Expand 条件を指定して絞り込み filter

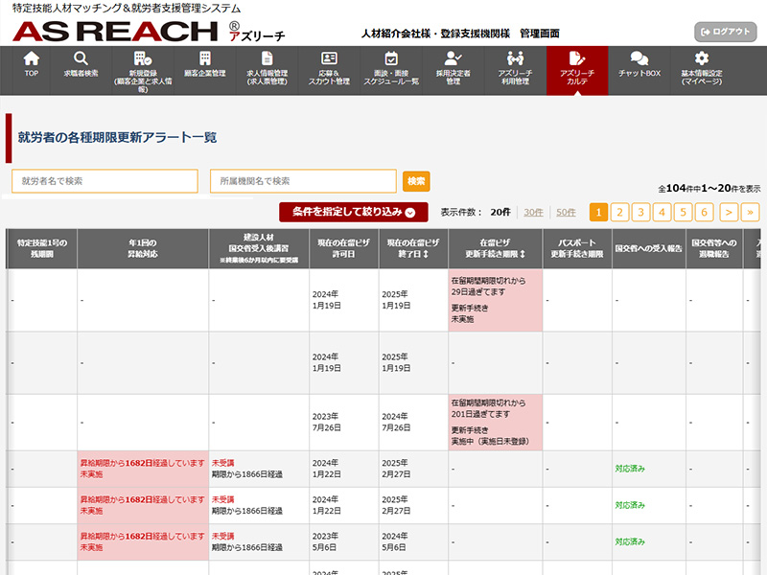[x=354, y=212]
